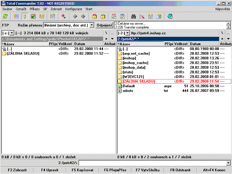Click F5 Kopírovat button
The width and height of the screenshot is (232, 174).
(x=83, y=170)
